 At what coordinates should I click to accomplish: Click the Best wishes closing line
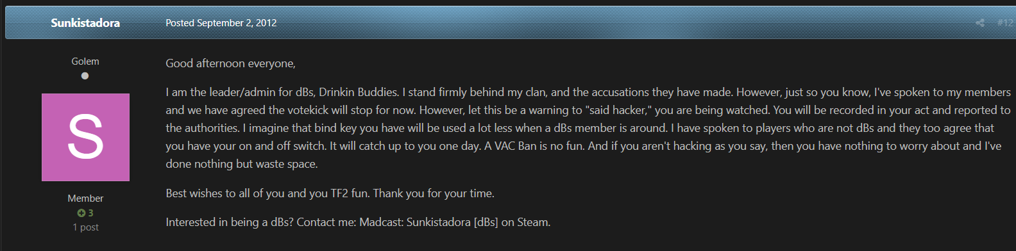coord(330,193)
